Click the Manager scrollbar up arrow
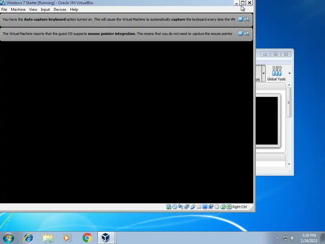325x244 pixels. [x=289, y=85]
